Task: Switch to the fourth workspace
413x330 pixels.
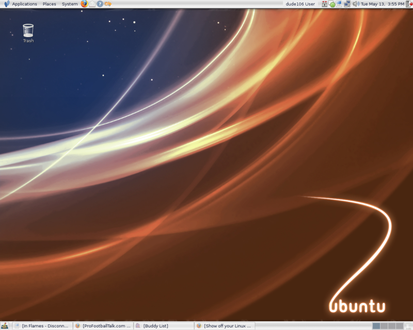Action: (399, 326)
